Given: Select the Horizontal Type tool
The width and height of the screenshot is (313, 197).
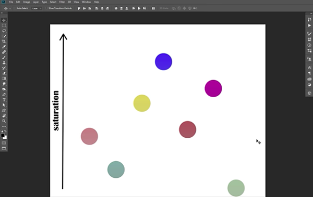Looking at the screenshot, I should (4, 100).
